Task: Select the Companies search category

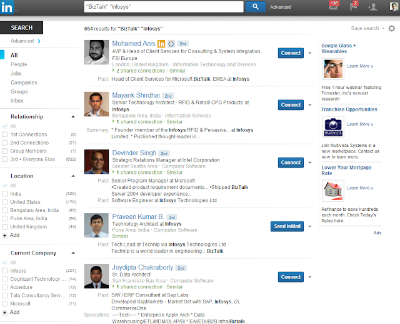Action: click(x=24, y=83)
